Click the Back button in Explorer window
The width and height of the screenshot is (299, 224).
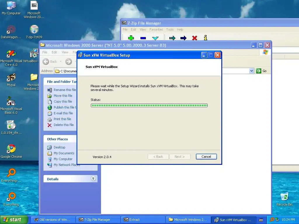click(x=50, y=62)
